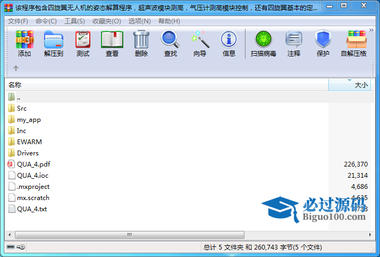380x257 pixels.
Task: Show archive Info (信息) icon
Action: (x=229, y=44)
